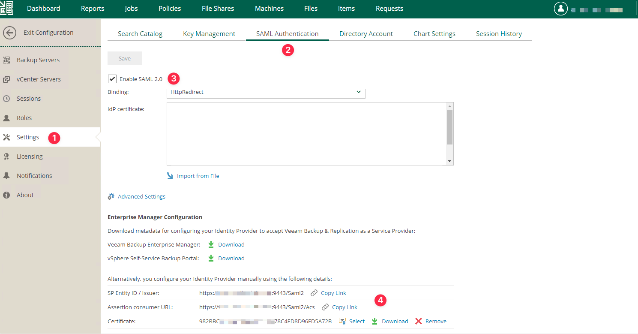Download Veeam Backup Enterprise Manager metadata
638x334 pixels.
(231, 244)
